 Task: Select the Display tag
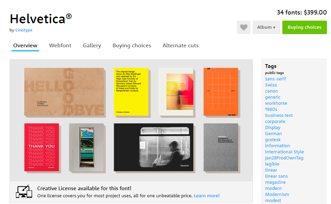(273, 128)
